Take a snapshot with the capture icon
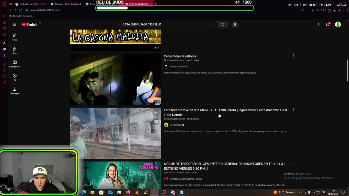349x196 pixels. pos(308,10)
